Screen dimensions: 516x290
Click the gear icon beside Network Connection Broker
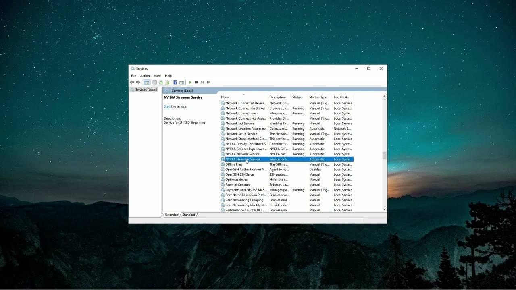(x=223, y=108)
